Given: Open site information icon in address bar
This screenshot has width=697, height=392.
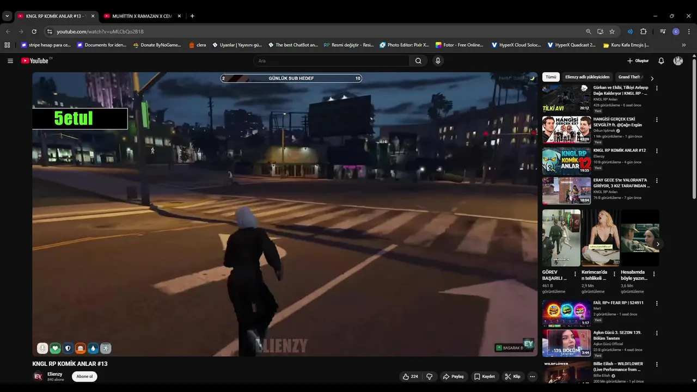Looking at the screenshot, I should (x=50, y=32).
